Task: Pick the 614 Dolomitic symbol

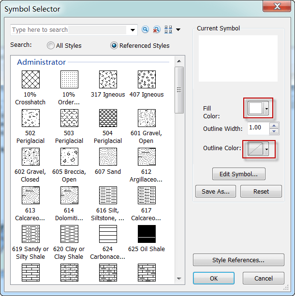Action: [x=69, y=196]
